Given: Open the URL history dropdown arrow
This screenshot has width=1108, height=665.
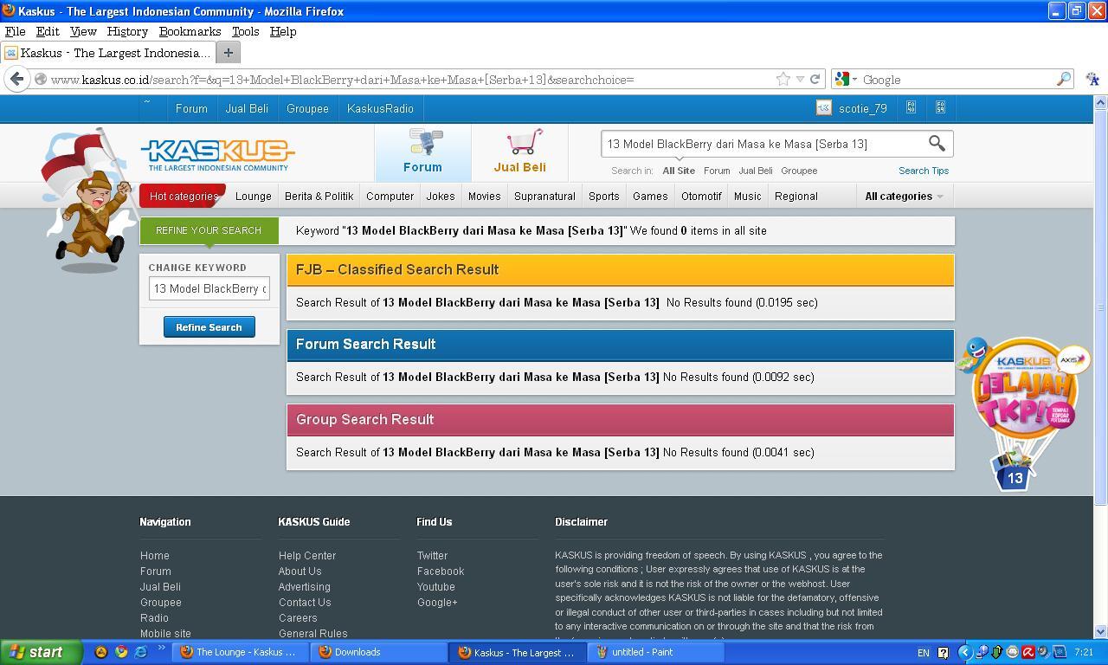Looking at the screenshot, I should click(x=800, y=79).
